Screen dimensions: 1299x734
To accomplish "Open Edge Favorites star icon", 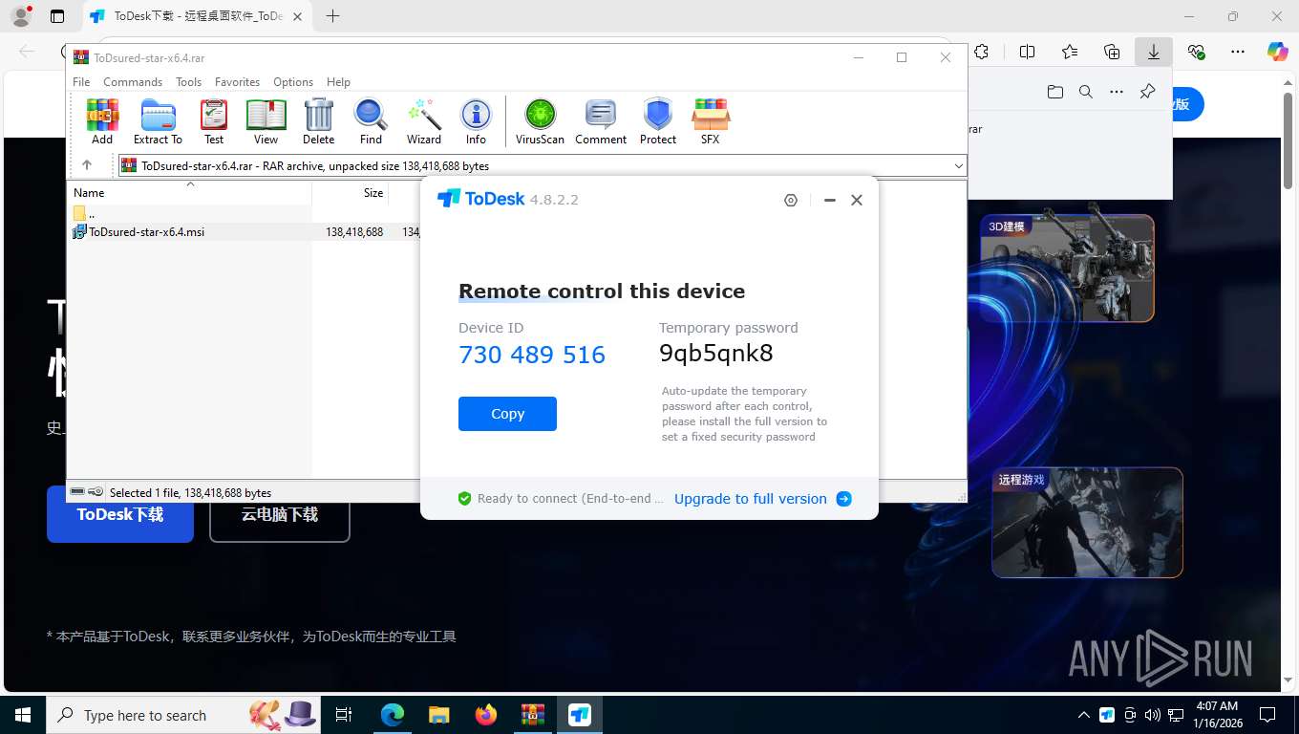I will pyautogui.click(x=1070, y=53).
